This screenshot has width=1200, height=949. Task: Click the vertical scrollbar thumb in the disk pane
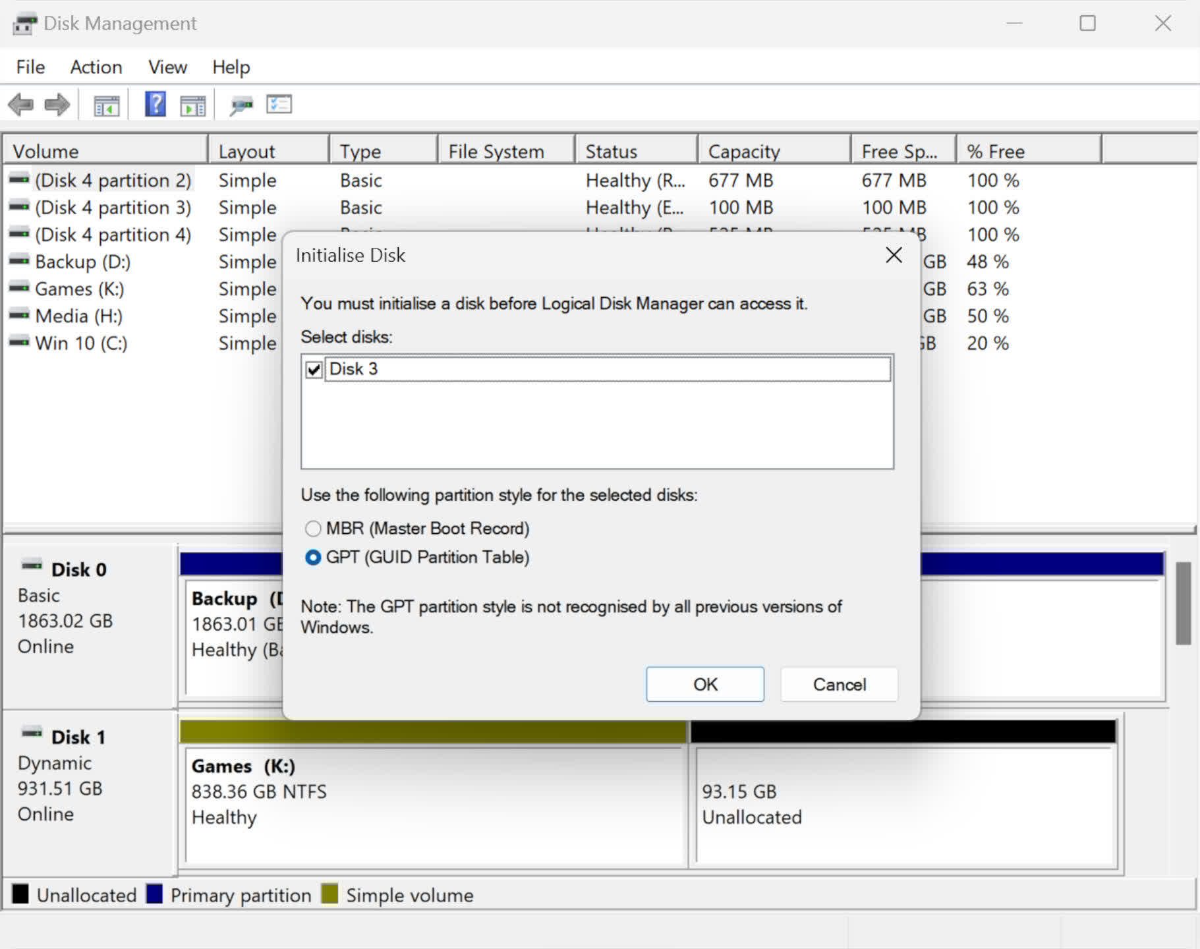1184,603
